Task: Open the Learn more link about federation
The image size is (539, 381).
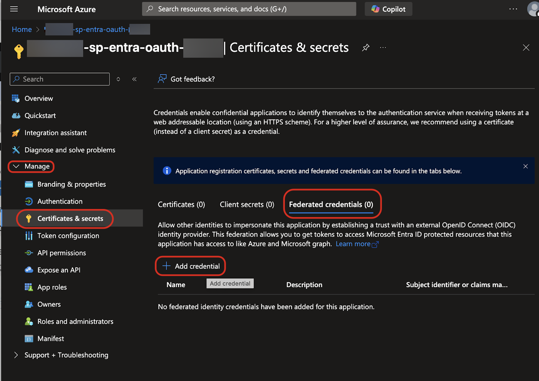Action: [x=353, y=244]
